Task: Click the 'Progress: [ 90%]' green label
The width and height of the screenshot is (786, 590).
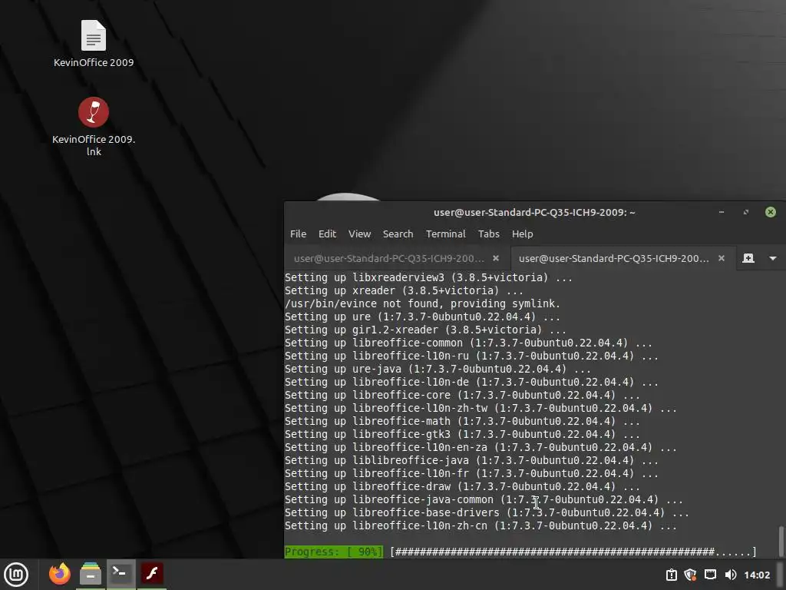Action: tap(333, 552)
